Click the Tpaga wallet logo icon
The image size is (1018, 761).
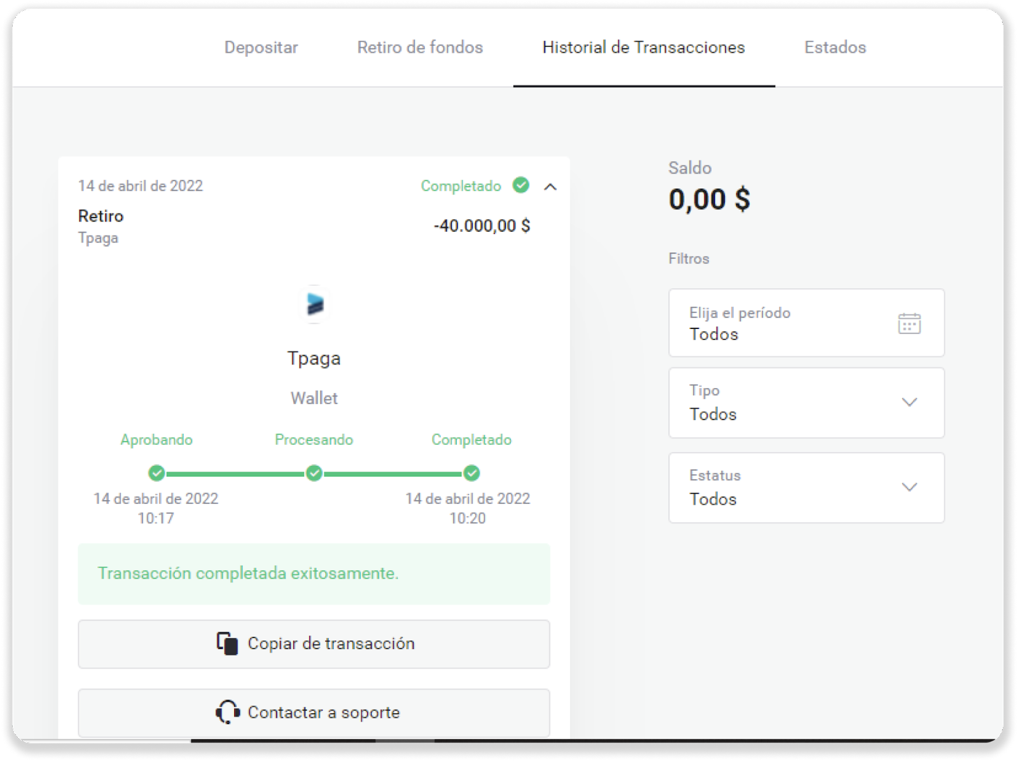tap(314, 304)
